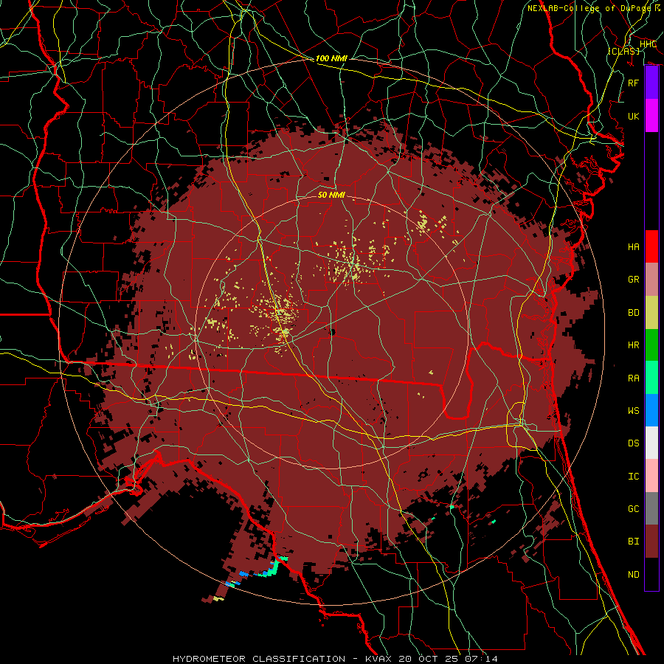
Task: Click the ND black legend swatch
Action: (x=651, y=574)
